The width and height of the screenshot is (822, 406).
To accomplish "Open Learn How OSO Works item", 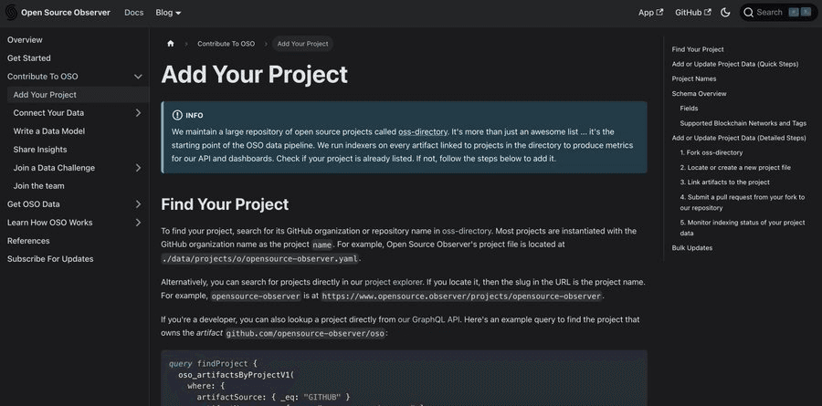I will coord(50,223).
